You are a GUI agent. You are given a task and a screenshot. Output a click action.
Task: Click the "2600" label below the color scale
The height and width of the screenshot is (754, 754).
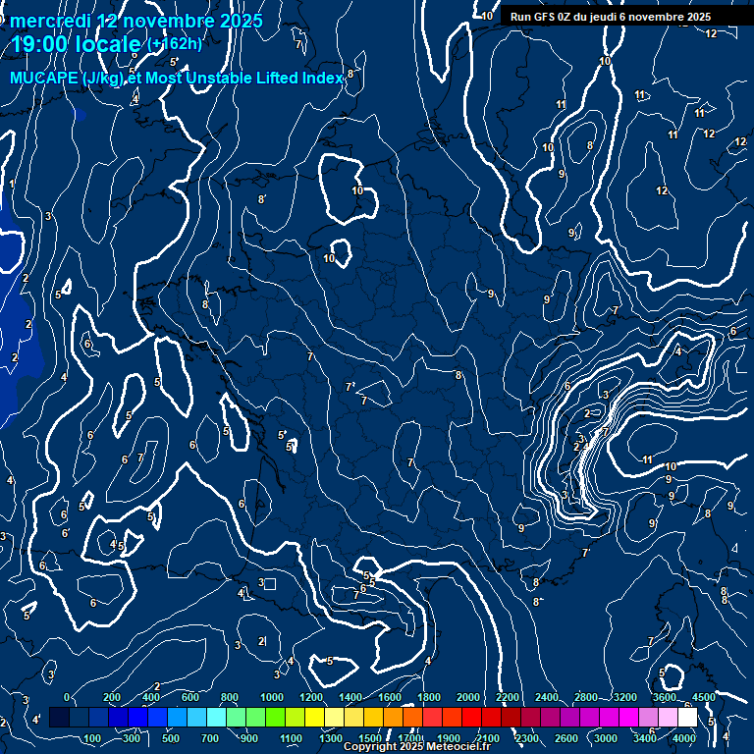point(566,738)
